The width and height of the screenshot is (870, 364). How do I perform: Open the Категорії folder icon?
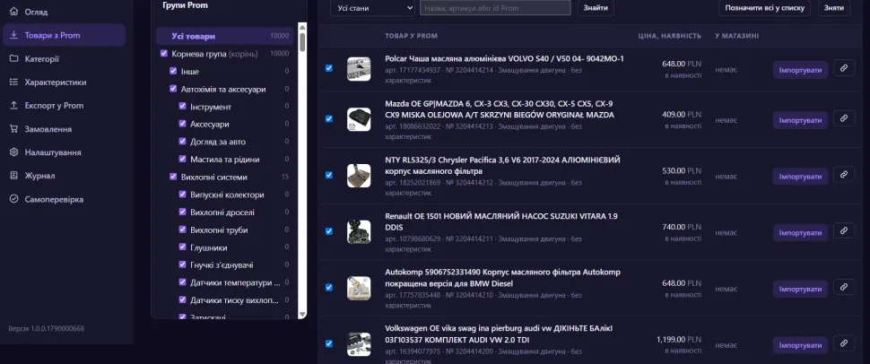tap(13, 59)
